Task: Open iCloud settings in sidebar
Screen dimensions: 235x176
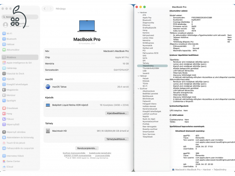Action: coord(8,166)
